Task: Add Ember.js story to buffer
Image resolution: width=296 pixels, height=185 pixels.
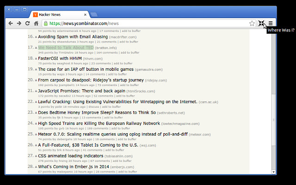Action: point(128,172)
